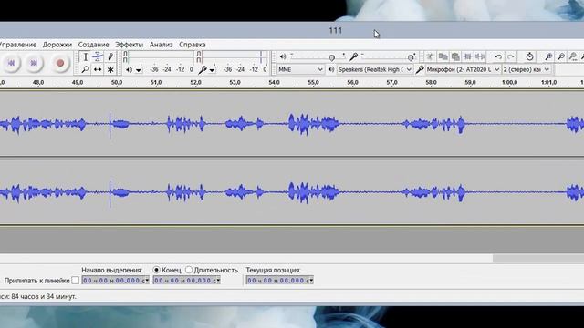Viewport: 584px width, 328px height.
Task: Click the window title '111'
Action: (336, 30)
